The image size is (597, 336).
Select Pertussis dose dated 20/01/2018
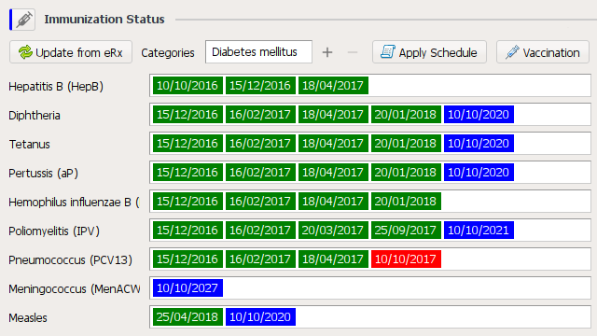click(406, 172)
